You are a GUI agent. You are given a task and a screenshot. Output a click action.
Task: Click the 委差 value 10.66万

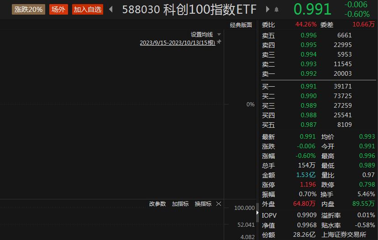point(363,24)
